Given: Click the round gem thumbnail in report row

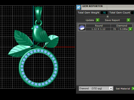Looking at the screenshot, I should click(x=82, y=27).
